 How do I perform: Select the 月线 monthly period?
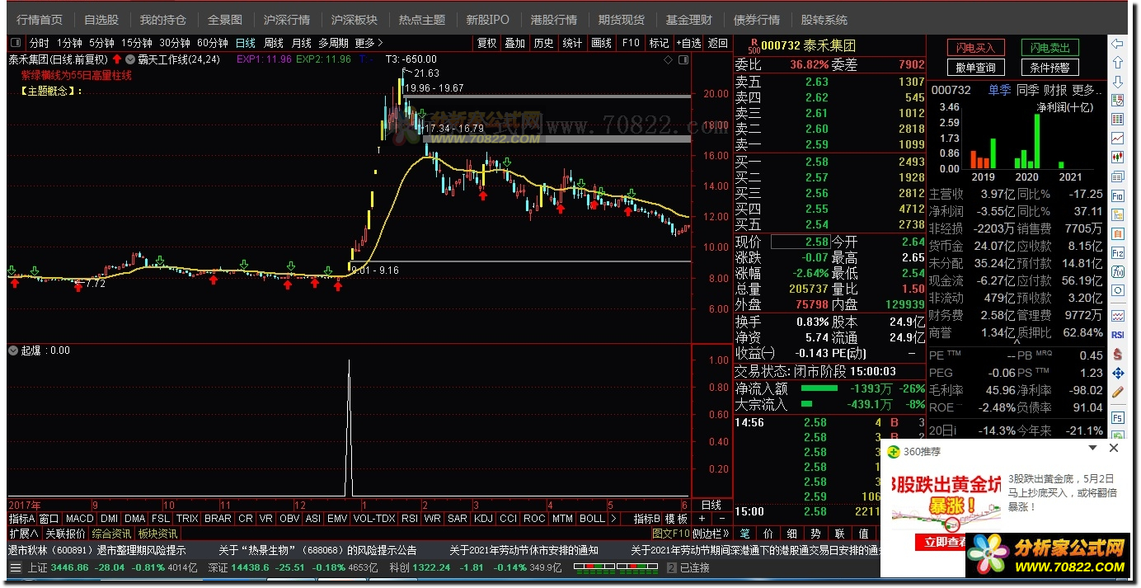tap(302, 43)
